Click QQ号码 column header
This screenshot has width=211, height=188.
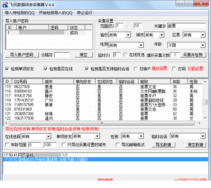28,82
